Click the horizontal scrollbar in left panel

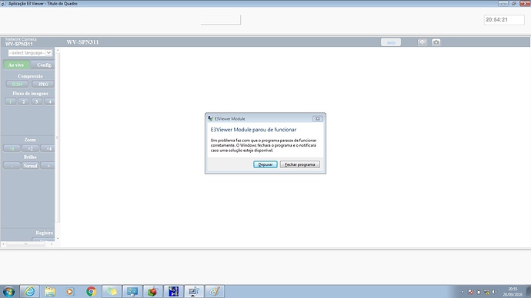click(x=28, y=243)
